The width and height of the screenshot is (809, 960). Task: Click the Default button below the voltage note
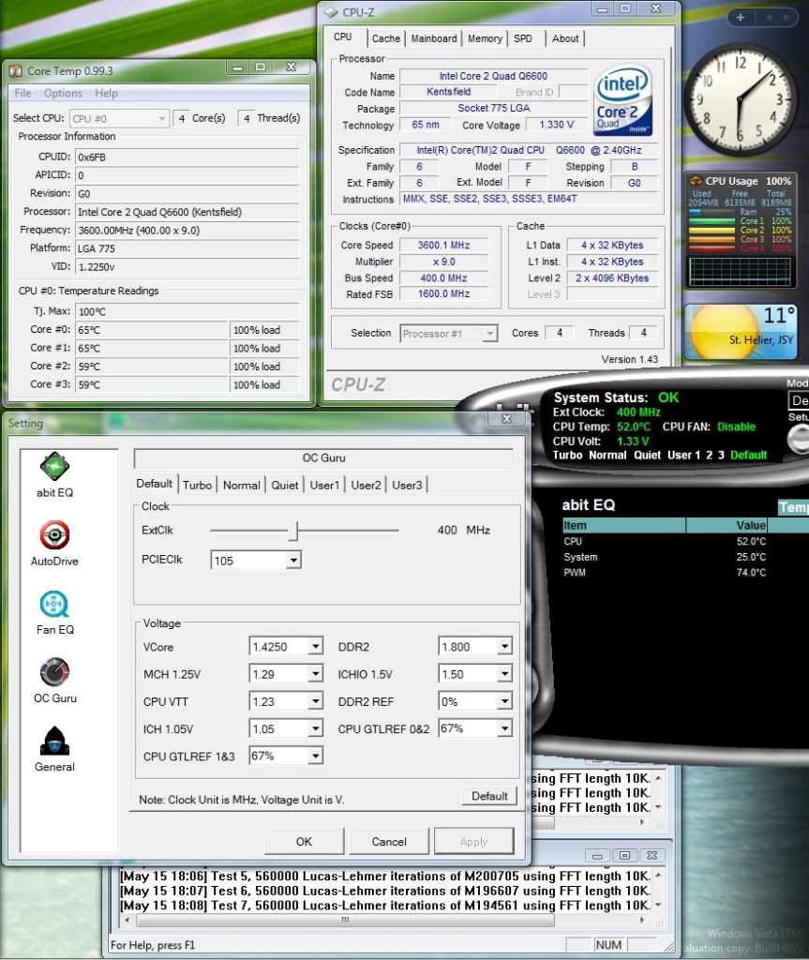point(489,796)
